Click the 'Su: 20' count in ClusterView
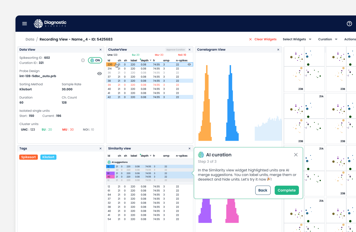Image resolution: width=356 pixels, height=232 pixels. pos(136,55)
